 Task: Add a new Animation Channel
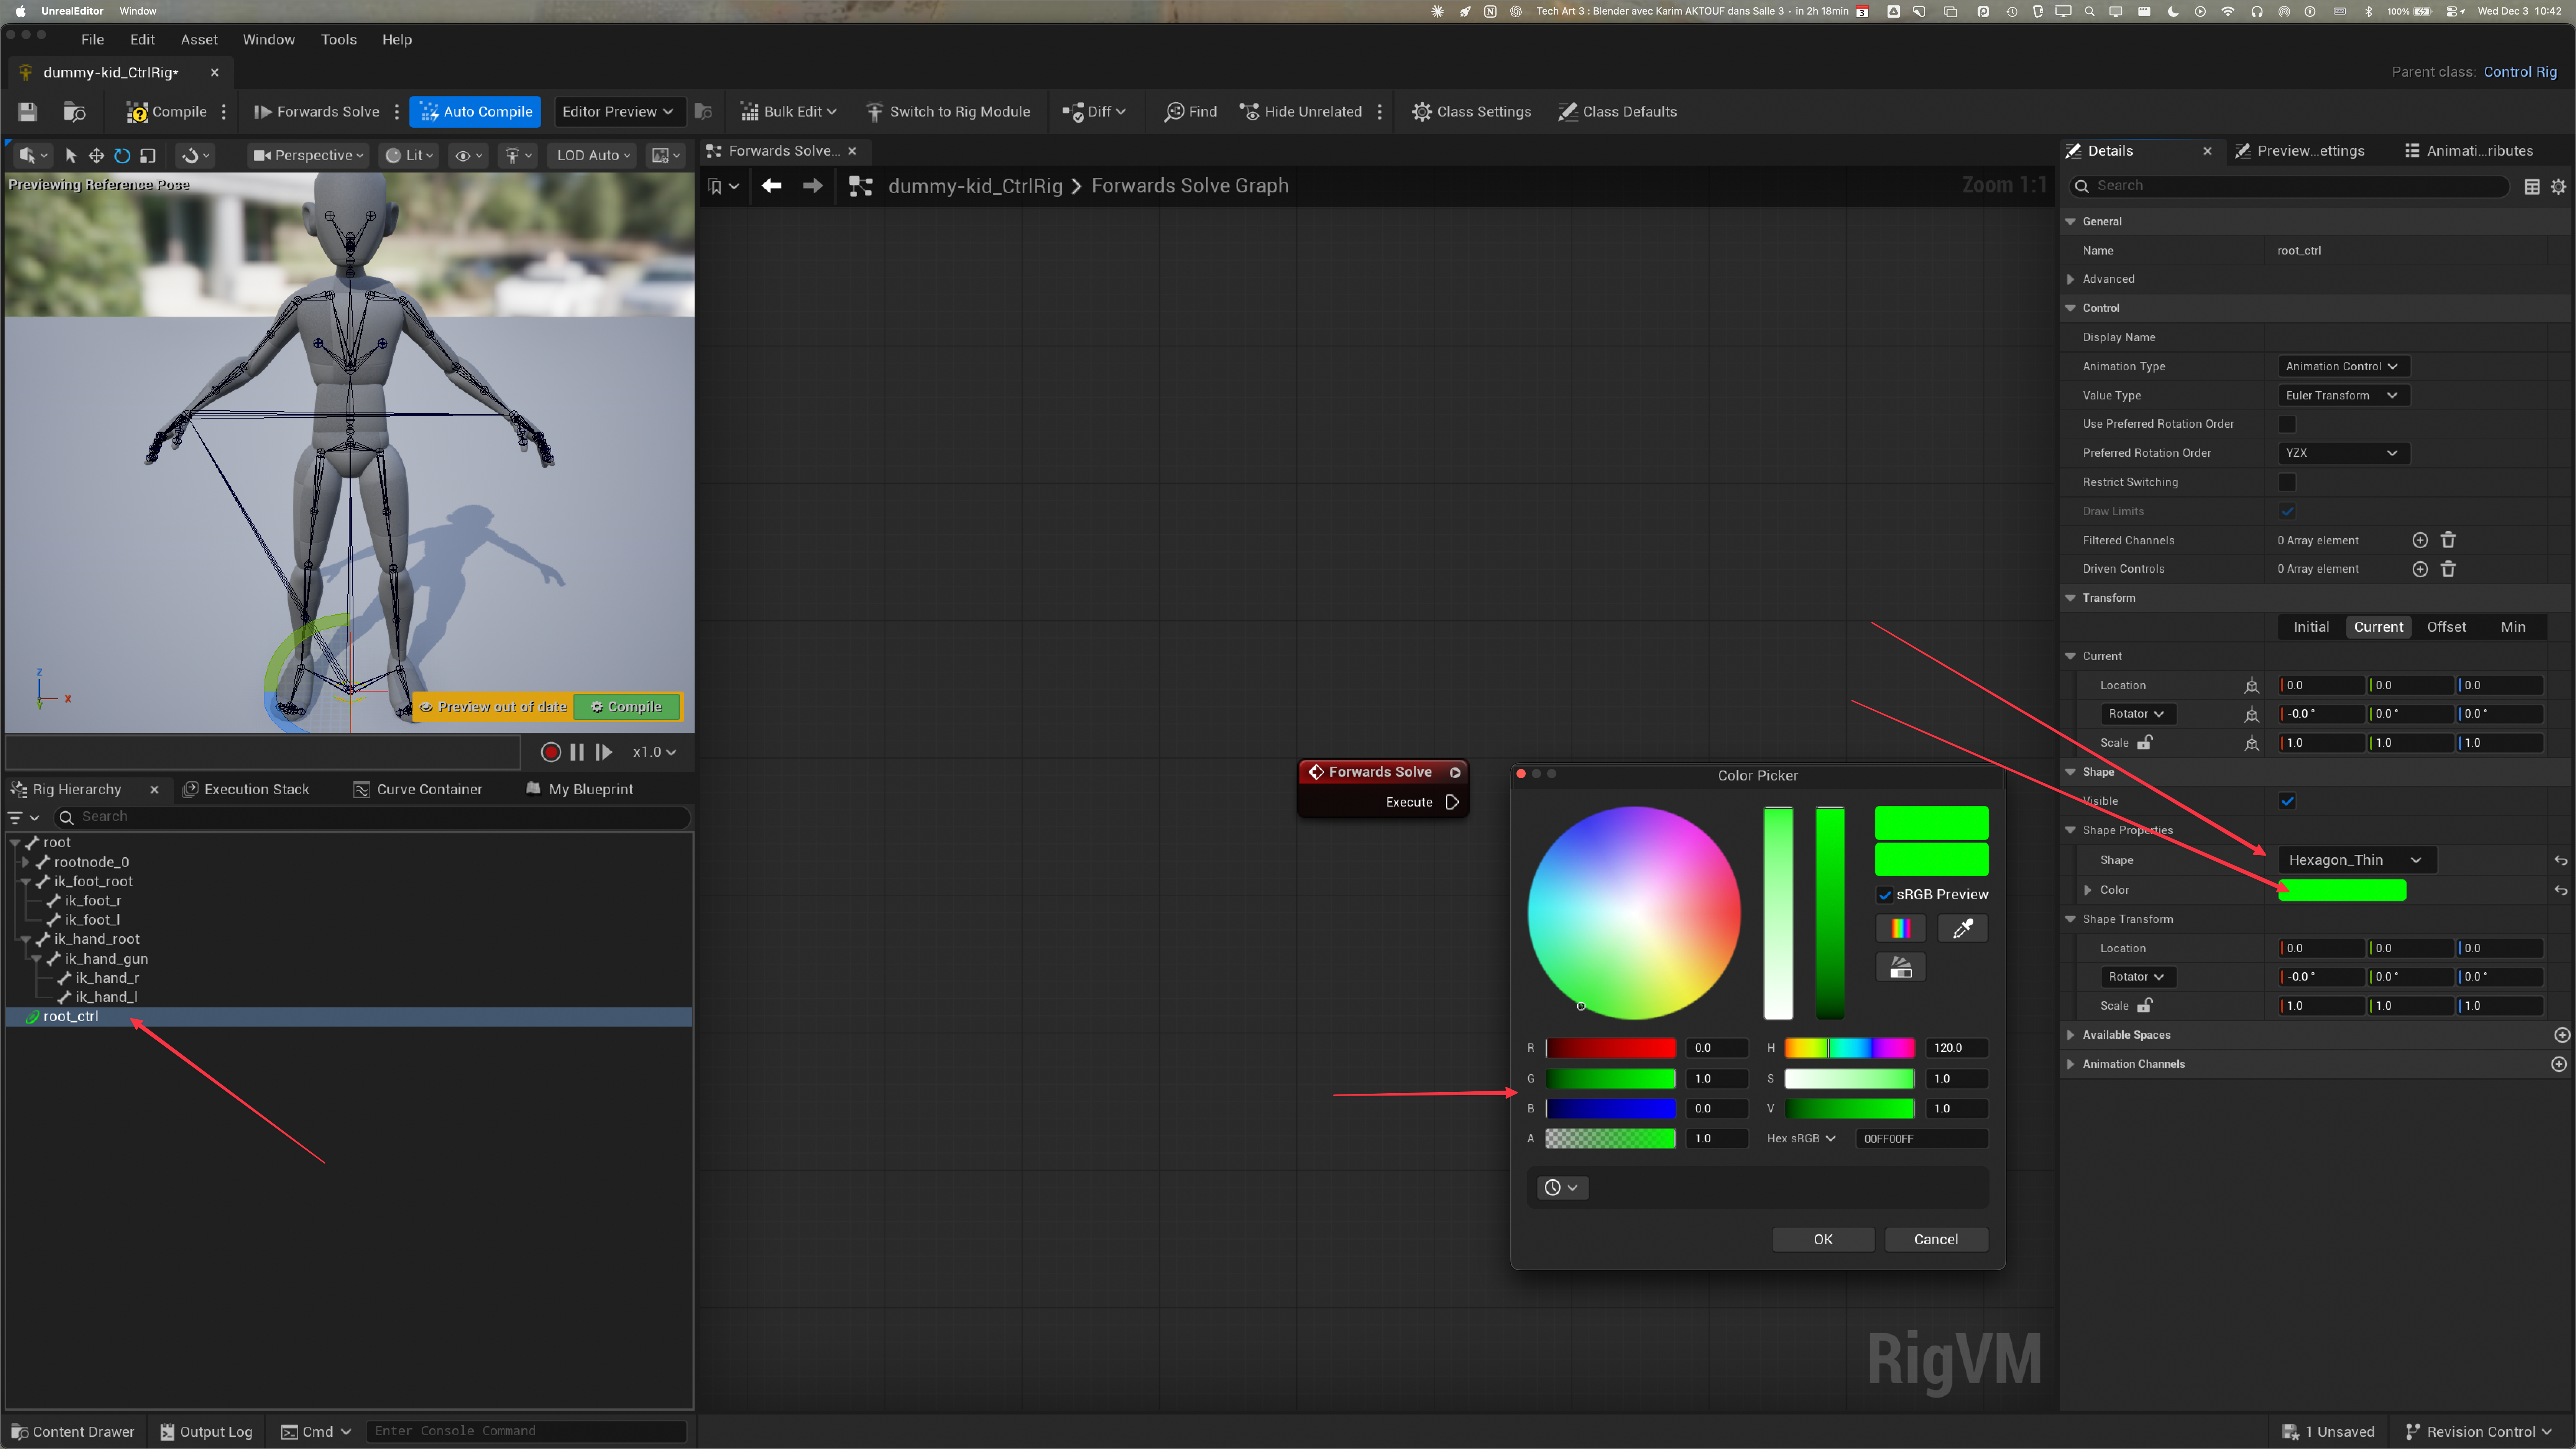click(2559, 1064)
